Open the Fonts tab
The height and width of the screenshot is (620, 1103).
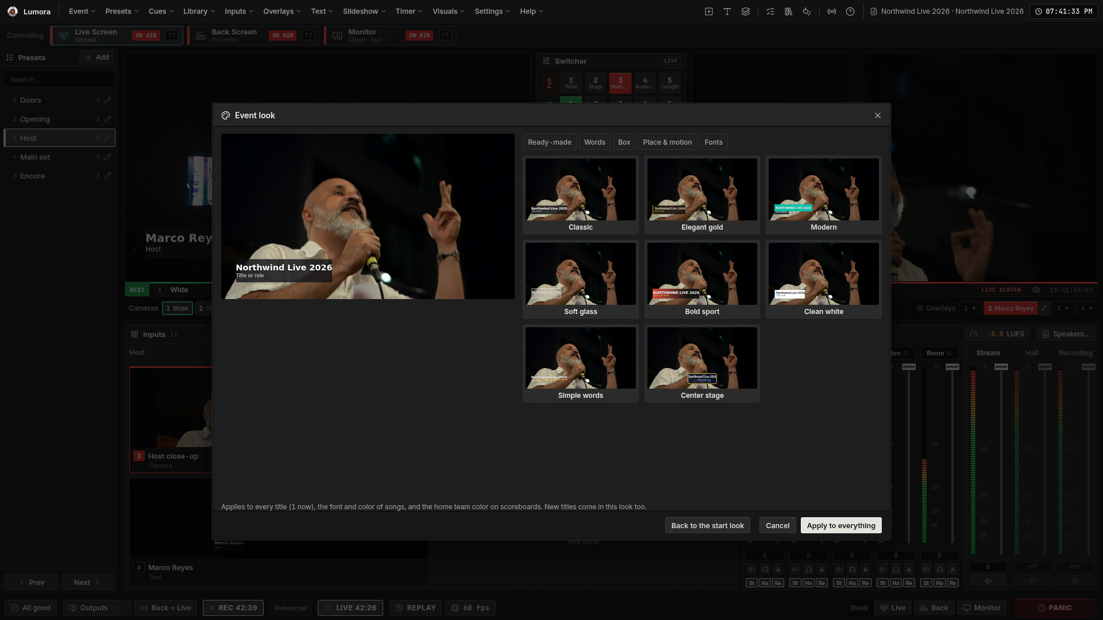pyautogui.click(x=714, y=142)
